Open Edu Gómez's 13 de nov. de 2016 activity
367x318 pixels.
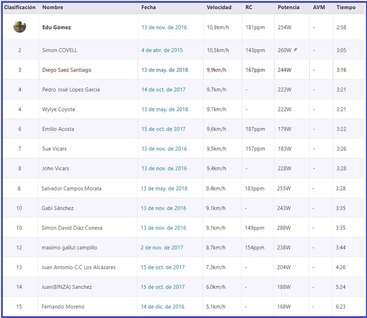coord(164,27)
